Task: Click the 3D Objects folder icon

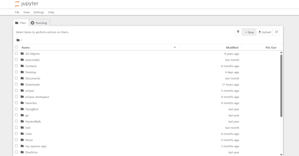Action: [22, 53]
